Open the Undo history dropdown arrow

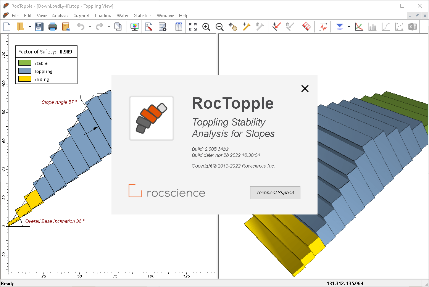90,27
